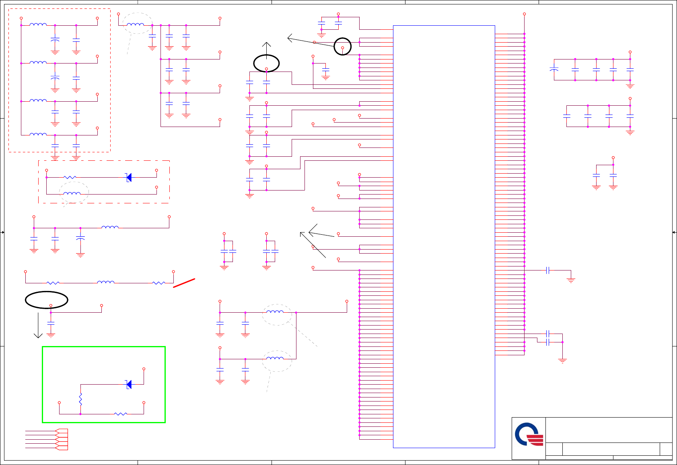Select the diode inside the black dashed box
The height and width of the screenshot is (465, 677).
pyautogui.click(x=129, y=177)
